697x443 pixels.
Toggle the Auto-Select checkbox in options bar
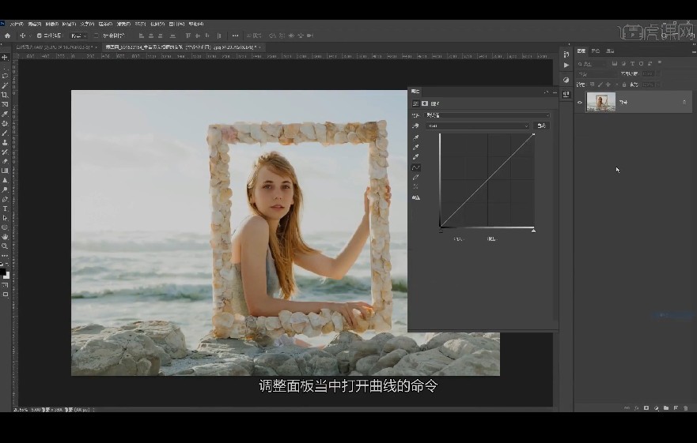pos(39,36)
